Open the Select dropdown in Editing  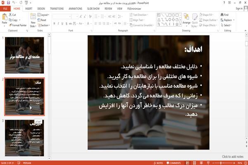click(226, 25)
